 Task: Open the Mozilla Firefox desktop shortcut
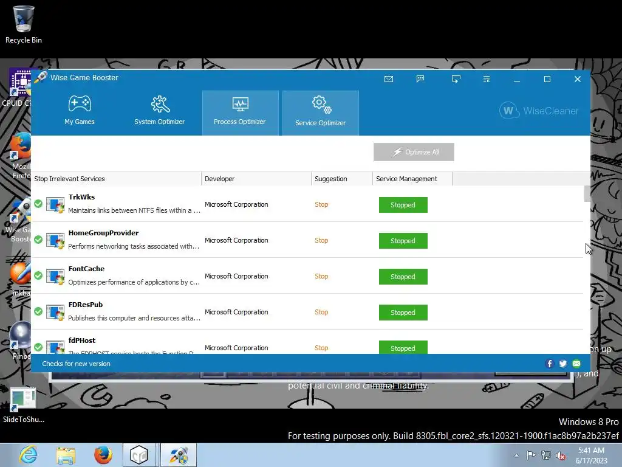point(19,156)
